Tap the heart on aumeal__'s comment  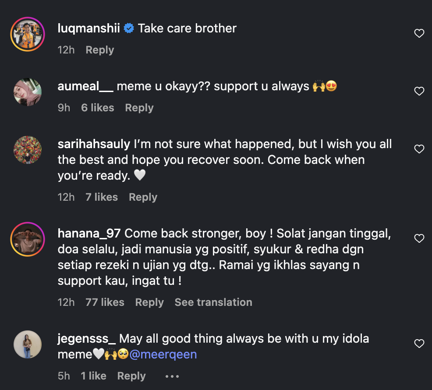pos(419,91)
